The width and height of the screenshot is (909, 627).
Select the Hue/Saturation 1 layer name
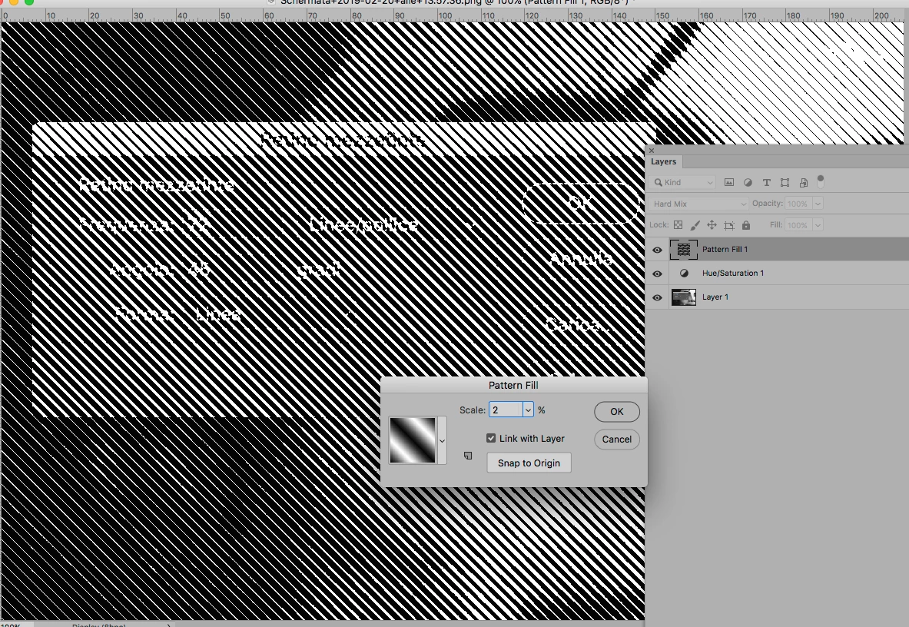(733, 273)
